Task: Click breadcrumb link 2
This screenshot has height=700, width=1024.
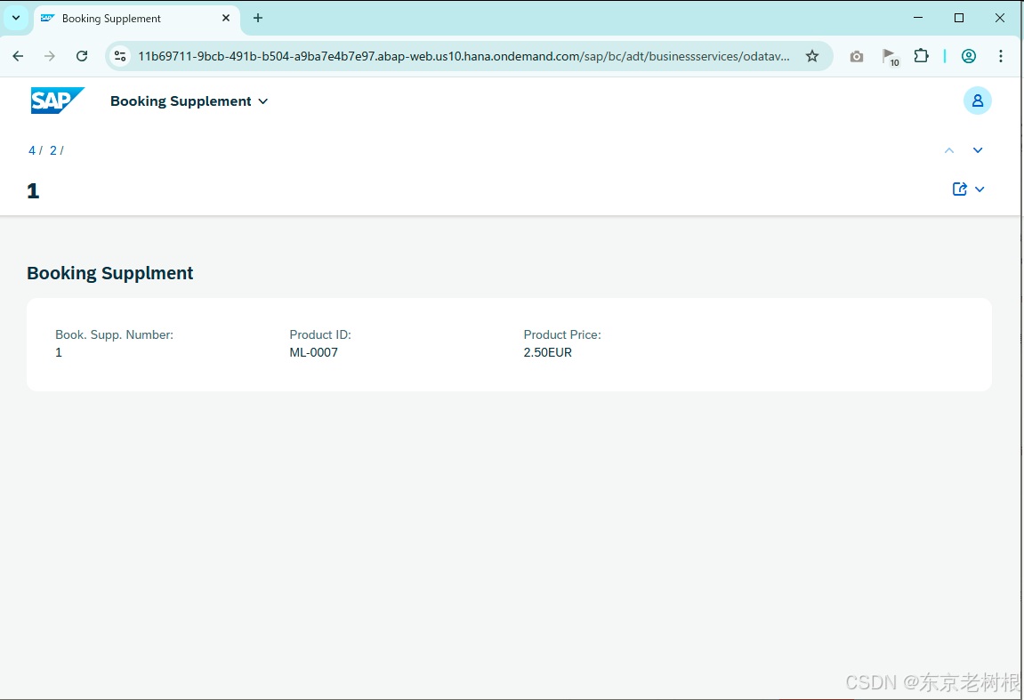Action: (53, 150)
